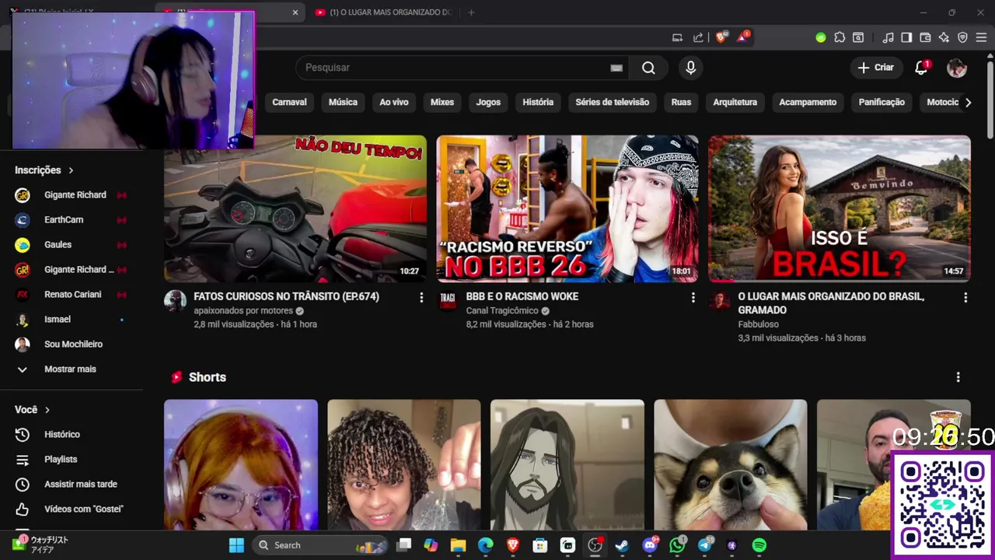Open Brave VPN shield icon

tap(962, 37)
